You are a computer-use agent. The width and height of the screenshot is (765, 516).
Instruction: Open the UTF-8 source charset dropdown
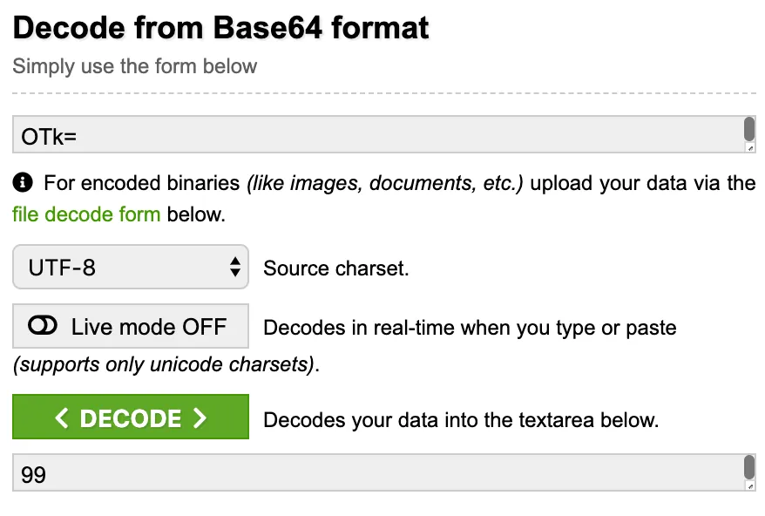[131, 268]
